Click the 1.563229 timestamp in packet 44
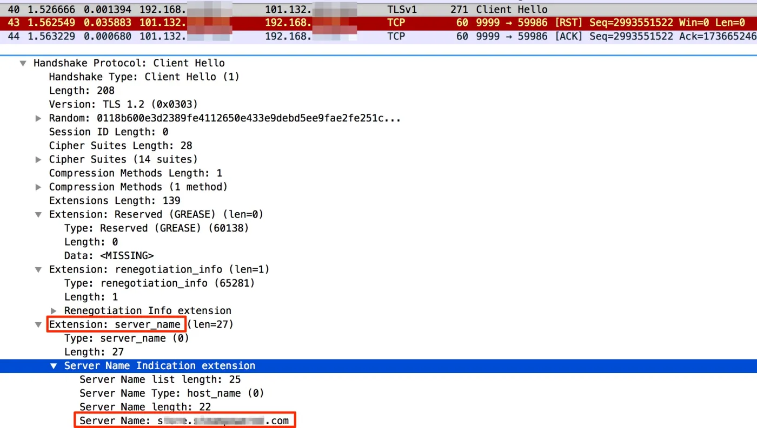Viewport: 757px width, 428px height. 50,36
